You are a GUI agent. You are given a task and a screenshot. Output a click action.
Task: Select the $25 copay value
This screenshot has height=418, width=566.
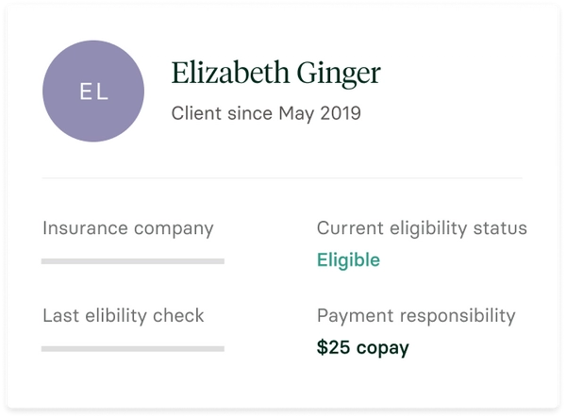pyautogui.click(x=363, y=347)
